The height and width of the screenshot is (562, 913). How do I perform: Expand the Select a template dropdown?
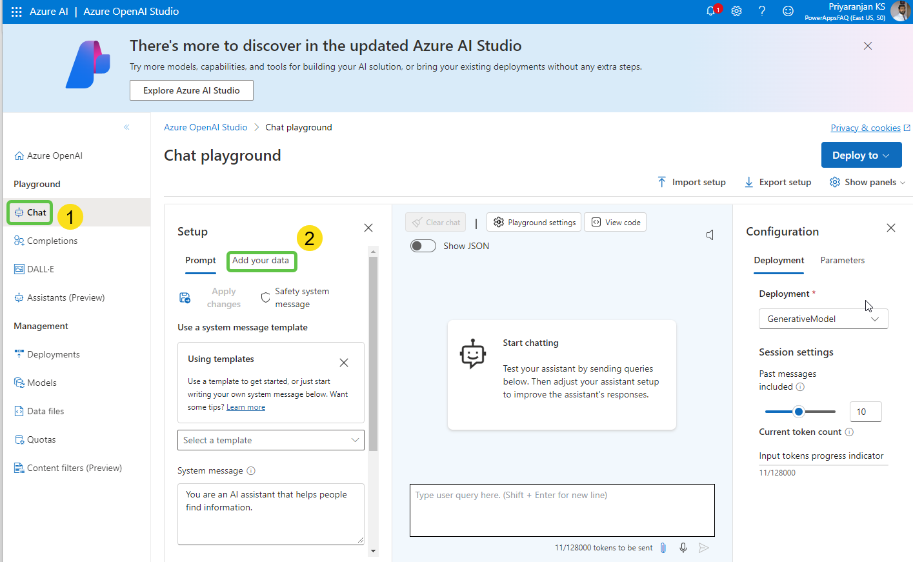(270, 440)
